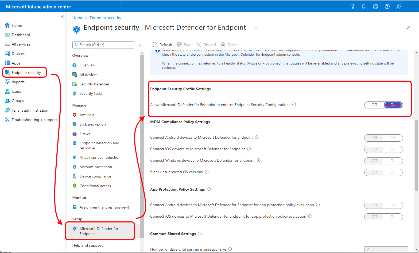This screenshot has height=253, width=419.
Task: Switch Connect Android devices toggle to On
Action: (x=393, y=138)
